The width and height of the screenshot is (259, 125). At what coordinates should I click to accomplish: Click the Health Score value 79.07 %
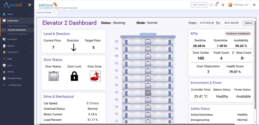[x=235, y=72]
